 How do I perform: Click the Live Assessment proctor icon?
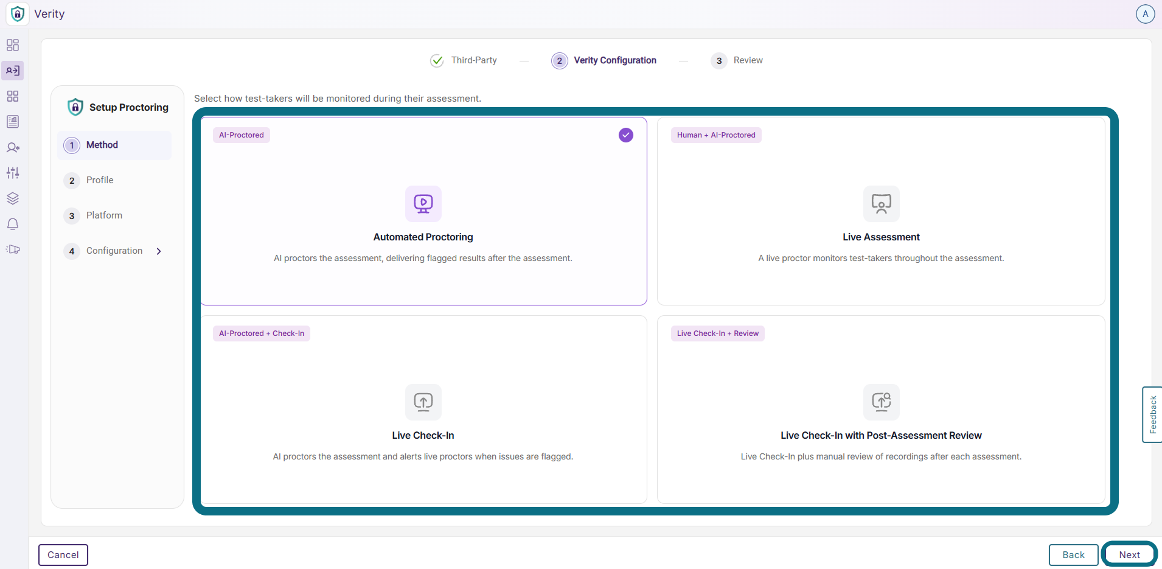point(881,203)
